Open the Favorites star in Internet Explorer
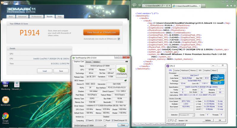Viewport: 237px width, 128px height. (x=231, y=6)
